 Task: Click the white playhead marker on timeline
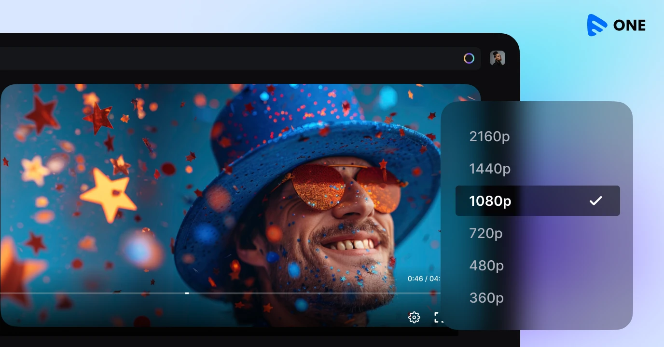coord(187,293)
